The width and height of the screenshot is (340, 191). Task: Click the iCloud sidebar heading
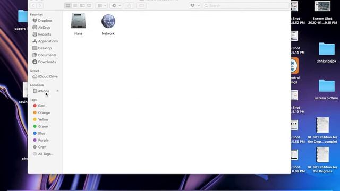[35, 71]
